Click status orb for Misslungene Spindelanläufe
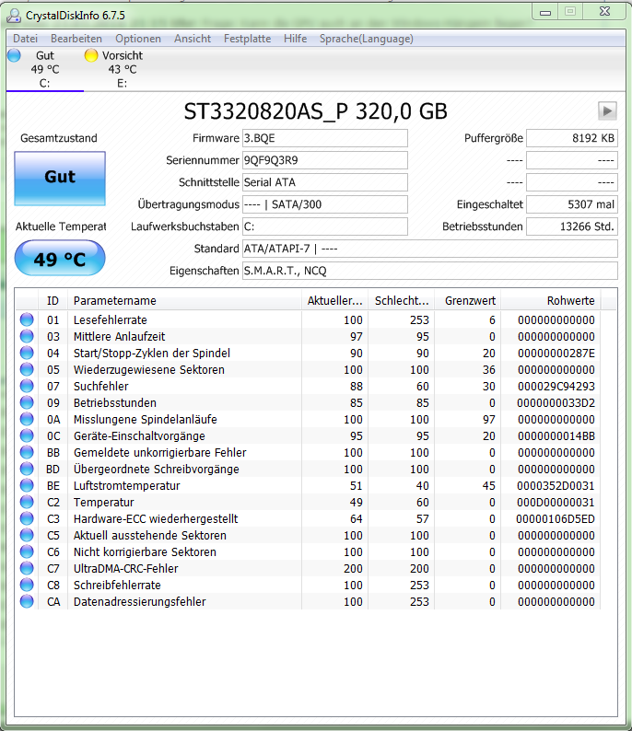This screenshot has width=632, height=731. [x=27, y=419]
